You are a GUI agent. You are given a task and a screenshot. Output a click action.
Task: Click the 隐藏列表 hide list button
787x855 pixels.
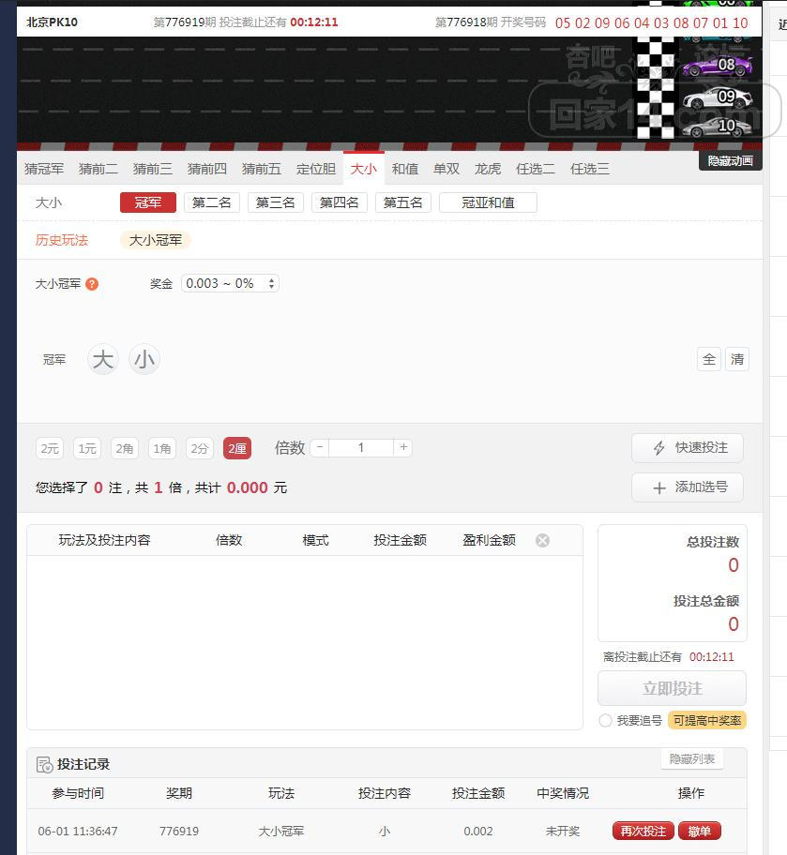pyautogui.click(x=692, y=759)
